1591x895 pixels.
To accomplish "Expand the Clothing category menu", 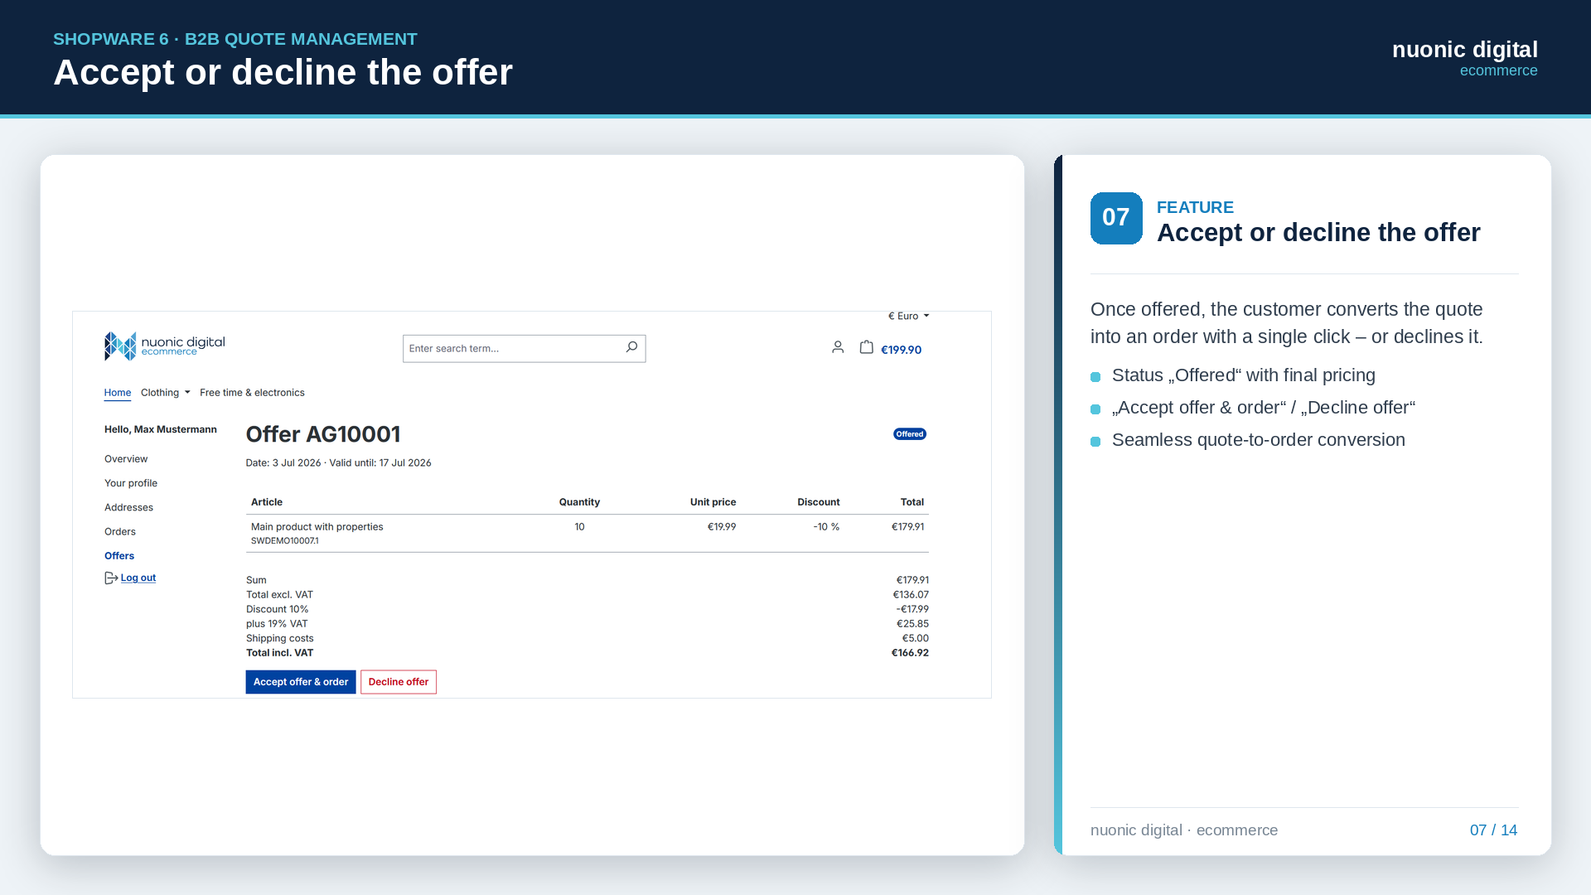I will [x=165, y=393].
